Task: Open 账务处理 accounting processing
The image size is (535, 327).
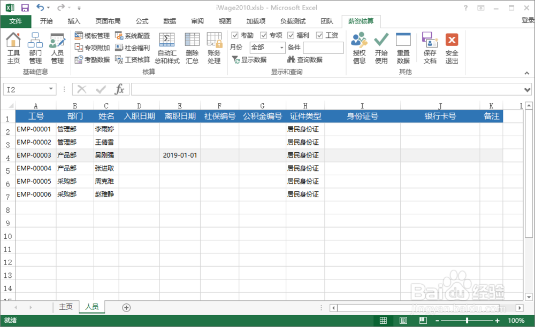Action: 214,48
